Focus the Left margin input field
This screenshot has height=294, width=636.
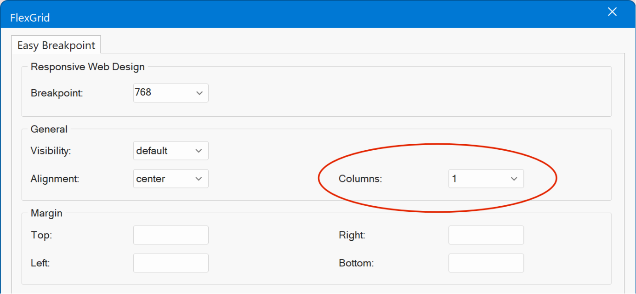(x=170, y=263)
